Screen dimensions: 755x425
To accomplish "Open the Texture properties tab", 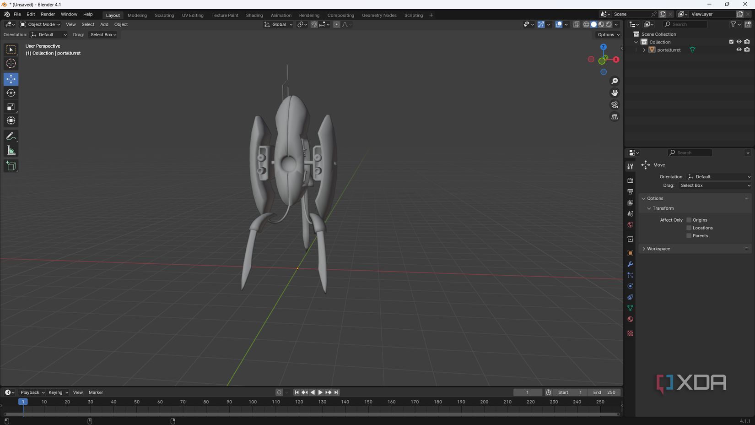I will [x=630, y=333].
